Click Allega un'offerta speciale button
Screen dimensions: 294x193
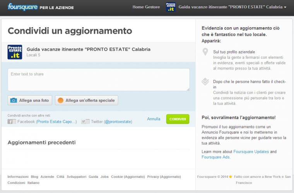coord(86,100)
